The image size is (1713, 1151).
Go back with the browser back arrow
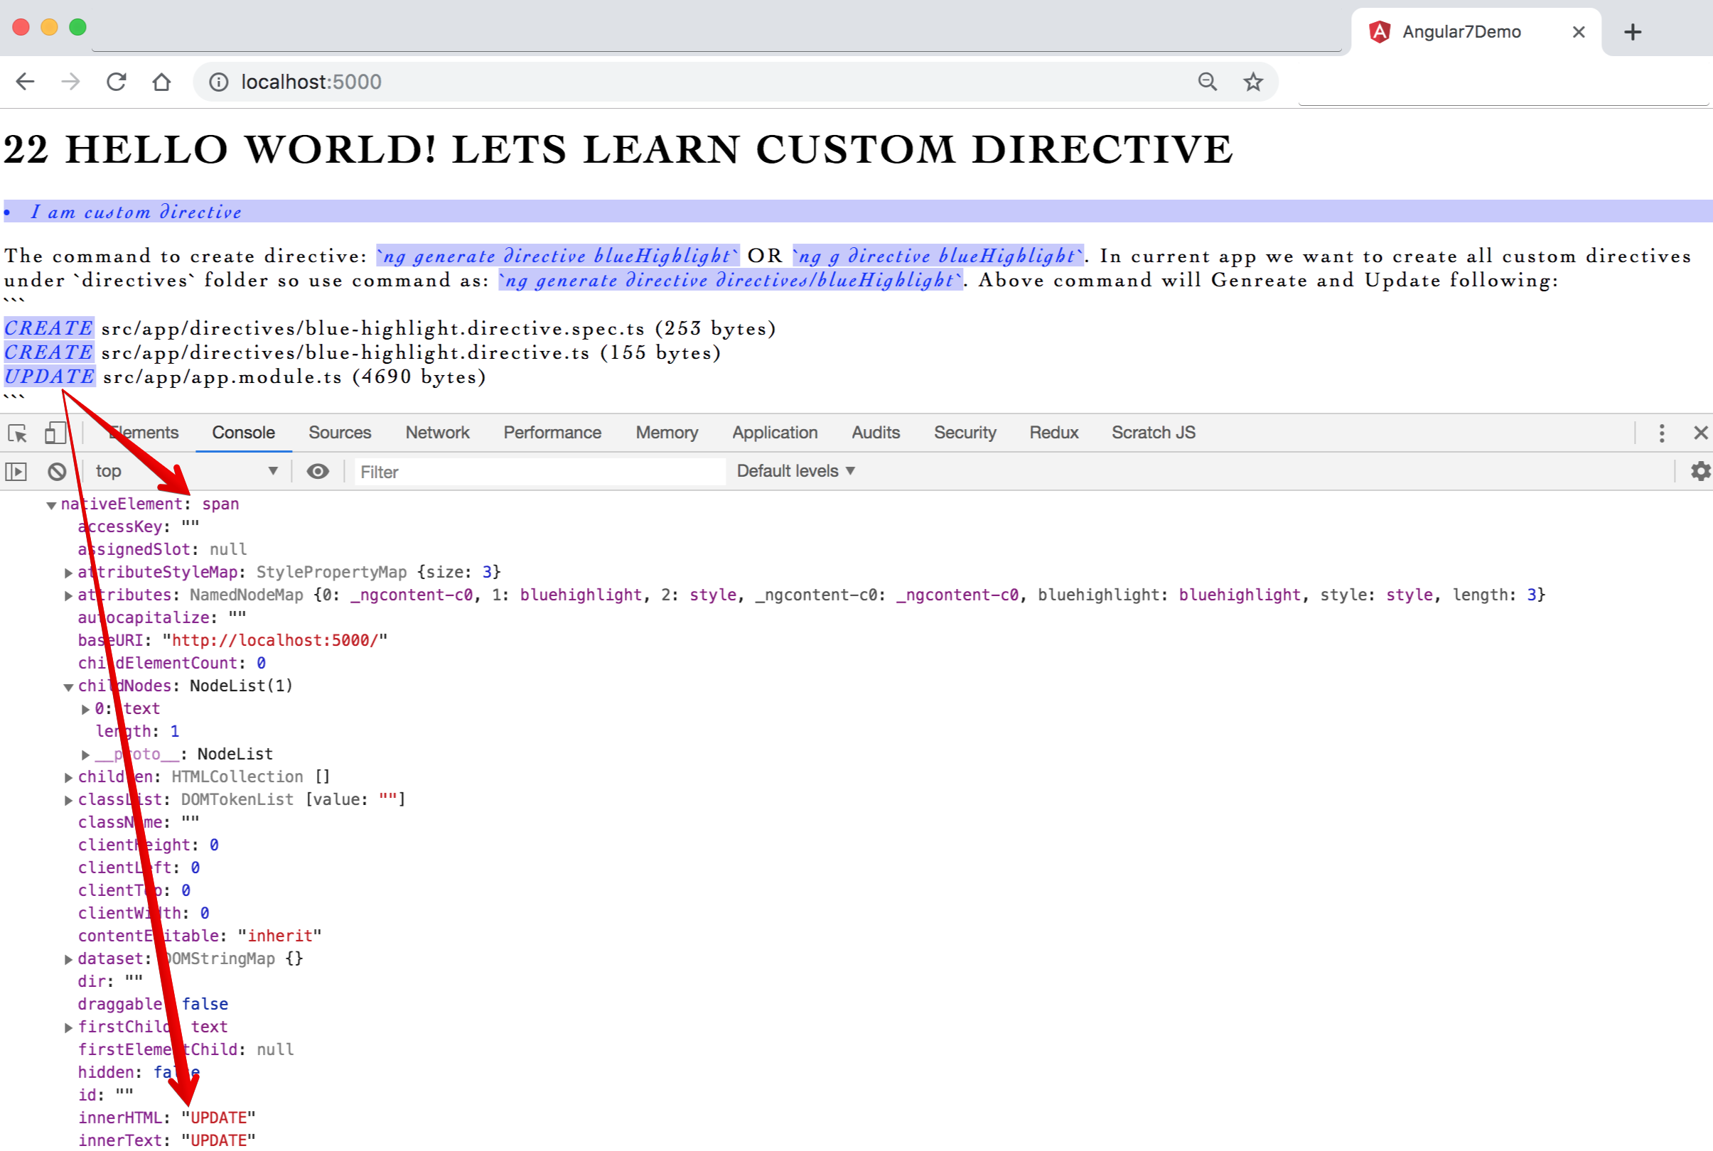point(25,82)
